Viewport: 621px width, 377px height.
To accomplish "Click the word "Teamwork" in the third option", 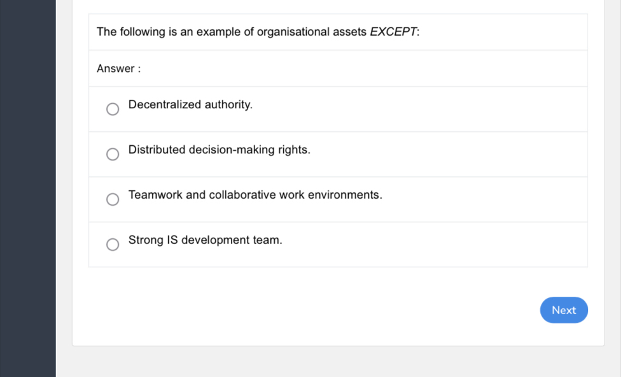I will 155,195.
